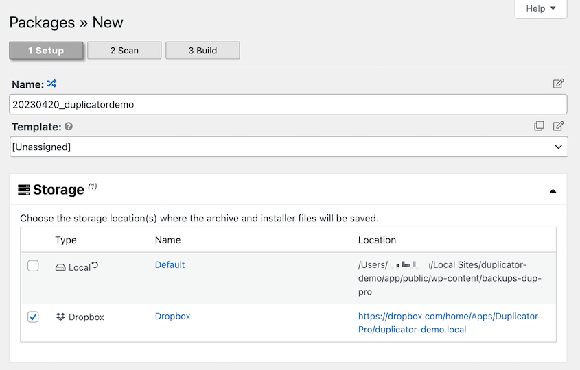The height and width of the screenshot is (370, 580).
Task: Open the Help dropdown
Action: pos(541,8)
